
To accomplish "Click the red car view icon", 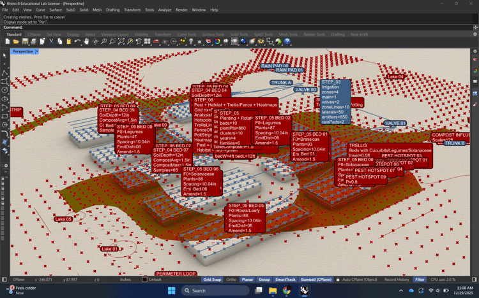I will point(156,41).
